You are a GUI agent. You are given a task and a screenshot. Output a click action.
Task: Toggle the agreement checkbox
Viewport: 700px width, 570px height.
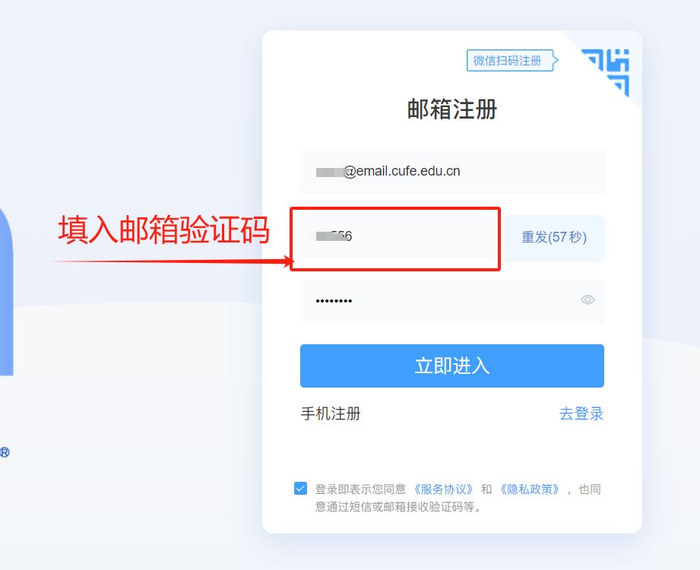click(x=300, y=489)
